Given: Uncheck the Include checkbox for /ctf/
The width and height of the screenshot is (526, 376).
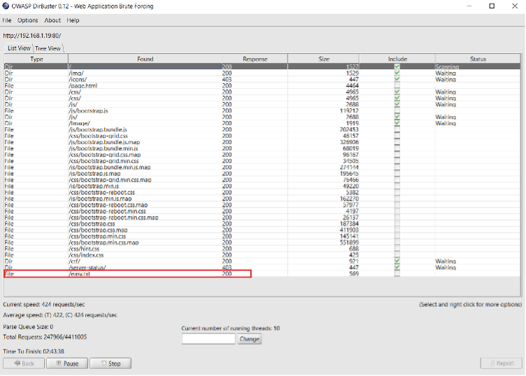Looking at the screenshot, I should click(x=397, y=261).
